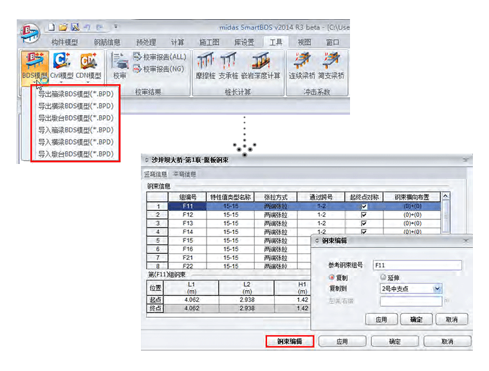This screenshot has width=489, height=371.
Task: Choose 导入墩台BDS模型(*.BPD) menu item
Action: (75, 154)
